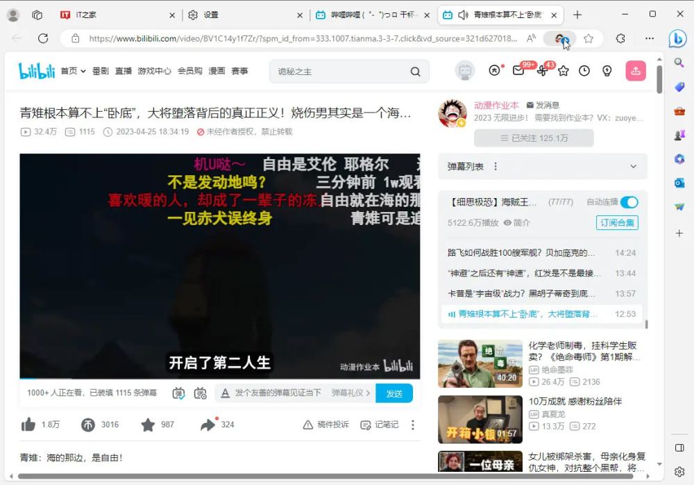Click the user avatar in bilibili header
Viewport: 694px width, 485px height.
tap(465, 71)
